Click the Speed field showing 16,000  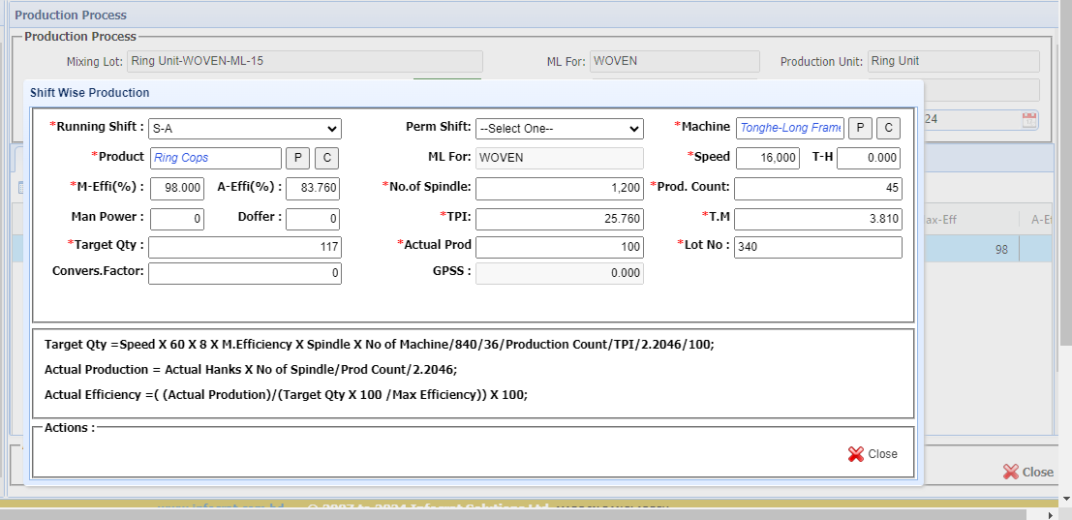pyautogui.click(x=768, y=158)
